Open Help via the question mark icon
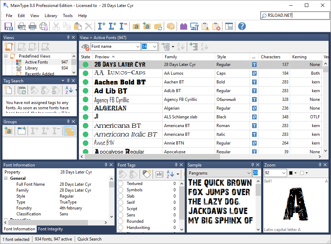The height and width of the screenshot is (244, 331). [242, 26]
